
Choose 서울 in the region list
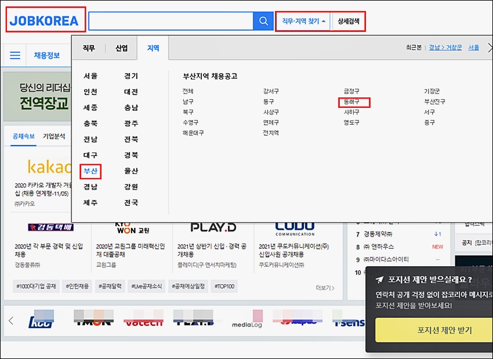coord(90,76)
